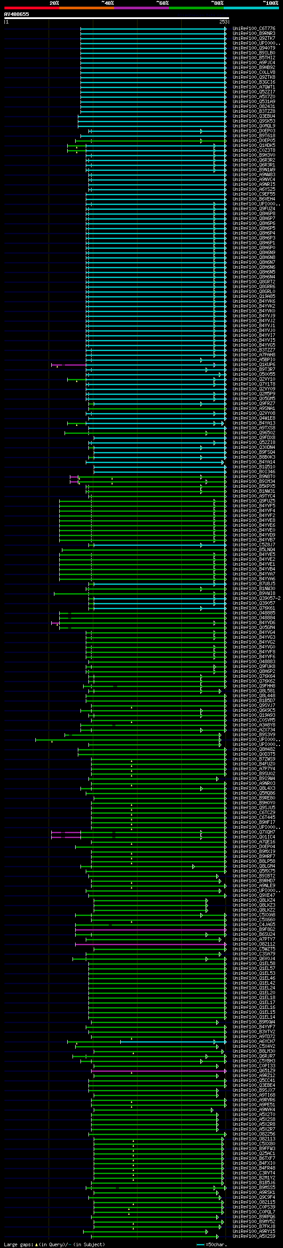Select the UniRef100_B9RNB3 hit label
Image resolution: width=283 pixels, height=1248 pixels.
(254, 34)
